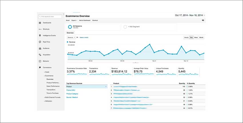Image resolution: width=243 pixels, height=123 pixels.
Task: Select the Source / Medium revenue source
Action: tap(72, 97)
